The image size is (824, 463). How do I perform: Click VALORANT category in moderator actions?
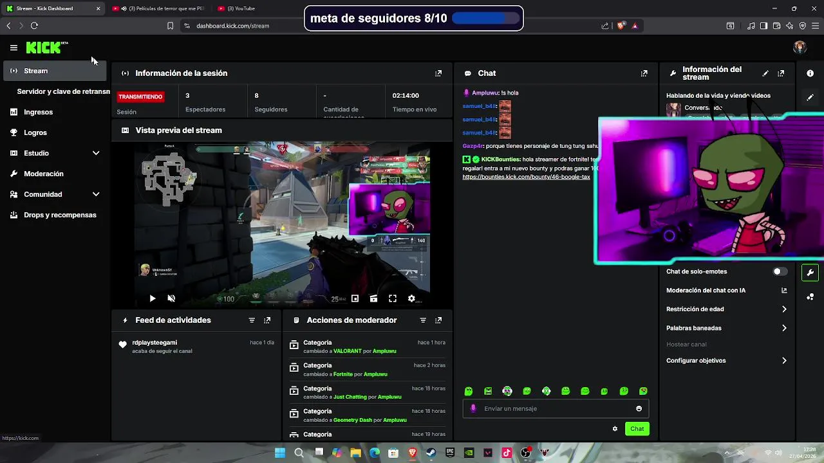pos(348,351)
